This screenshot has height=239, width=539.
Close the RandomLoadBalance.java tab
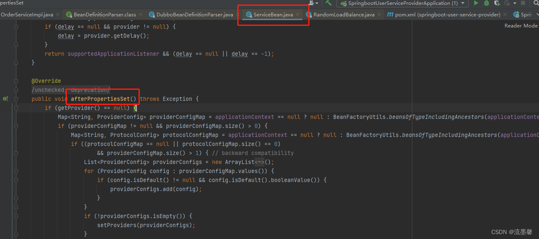coord(379,15)
